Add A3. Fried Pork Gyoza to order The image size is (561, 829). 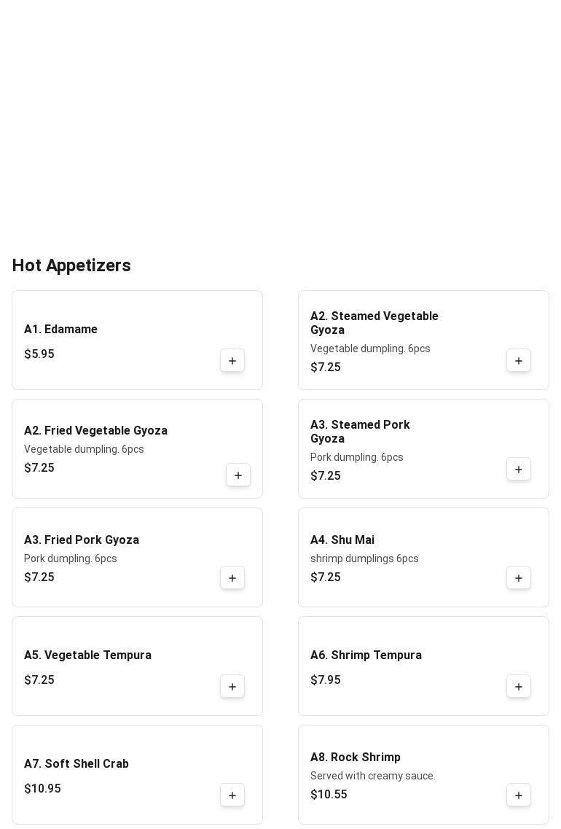232,578
